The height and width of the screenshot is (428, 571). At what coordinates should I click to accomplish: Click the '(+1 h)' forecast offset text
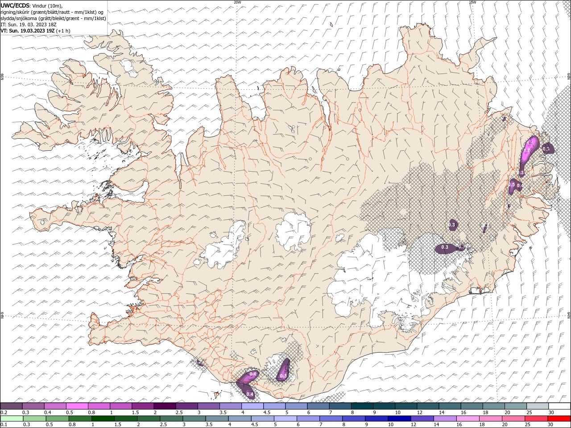click(x=63, y=31)
